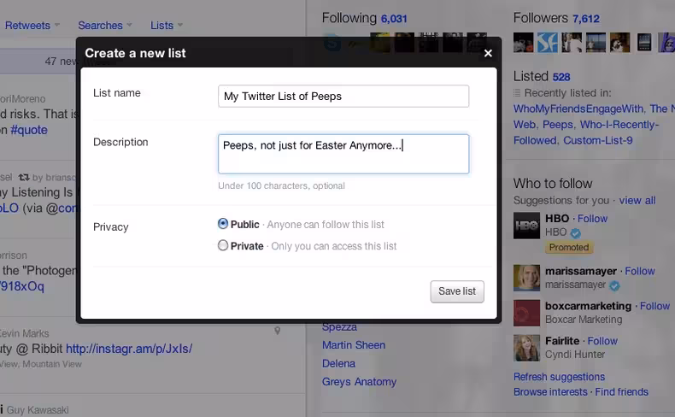
Task: Click the HBO avatar thumbnail
Action: [526, 226]
